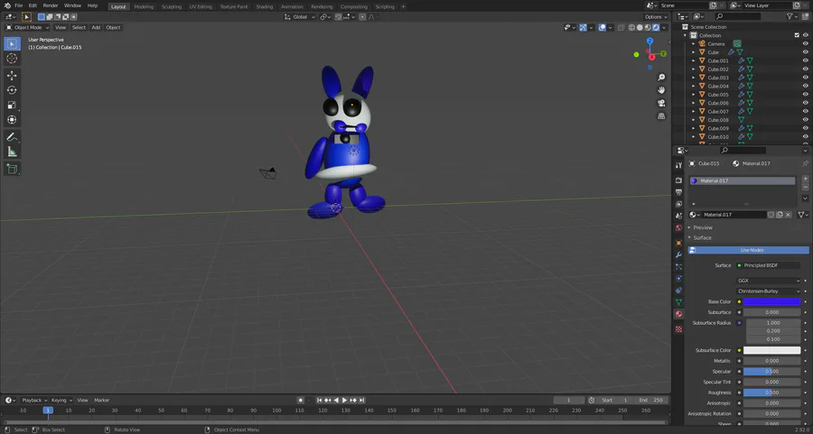Toggle proportional editing in header
Screen dimensions: 813x434
362,17
